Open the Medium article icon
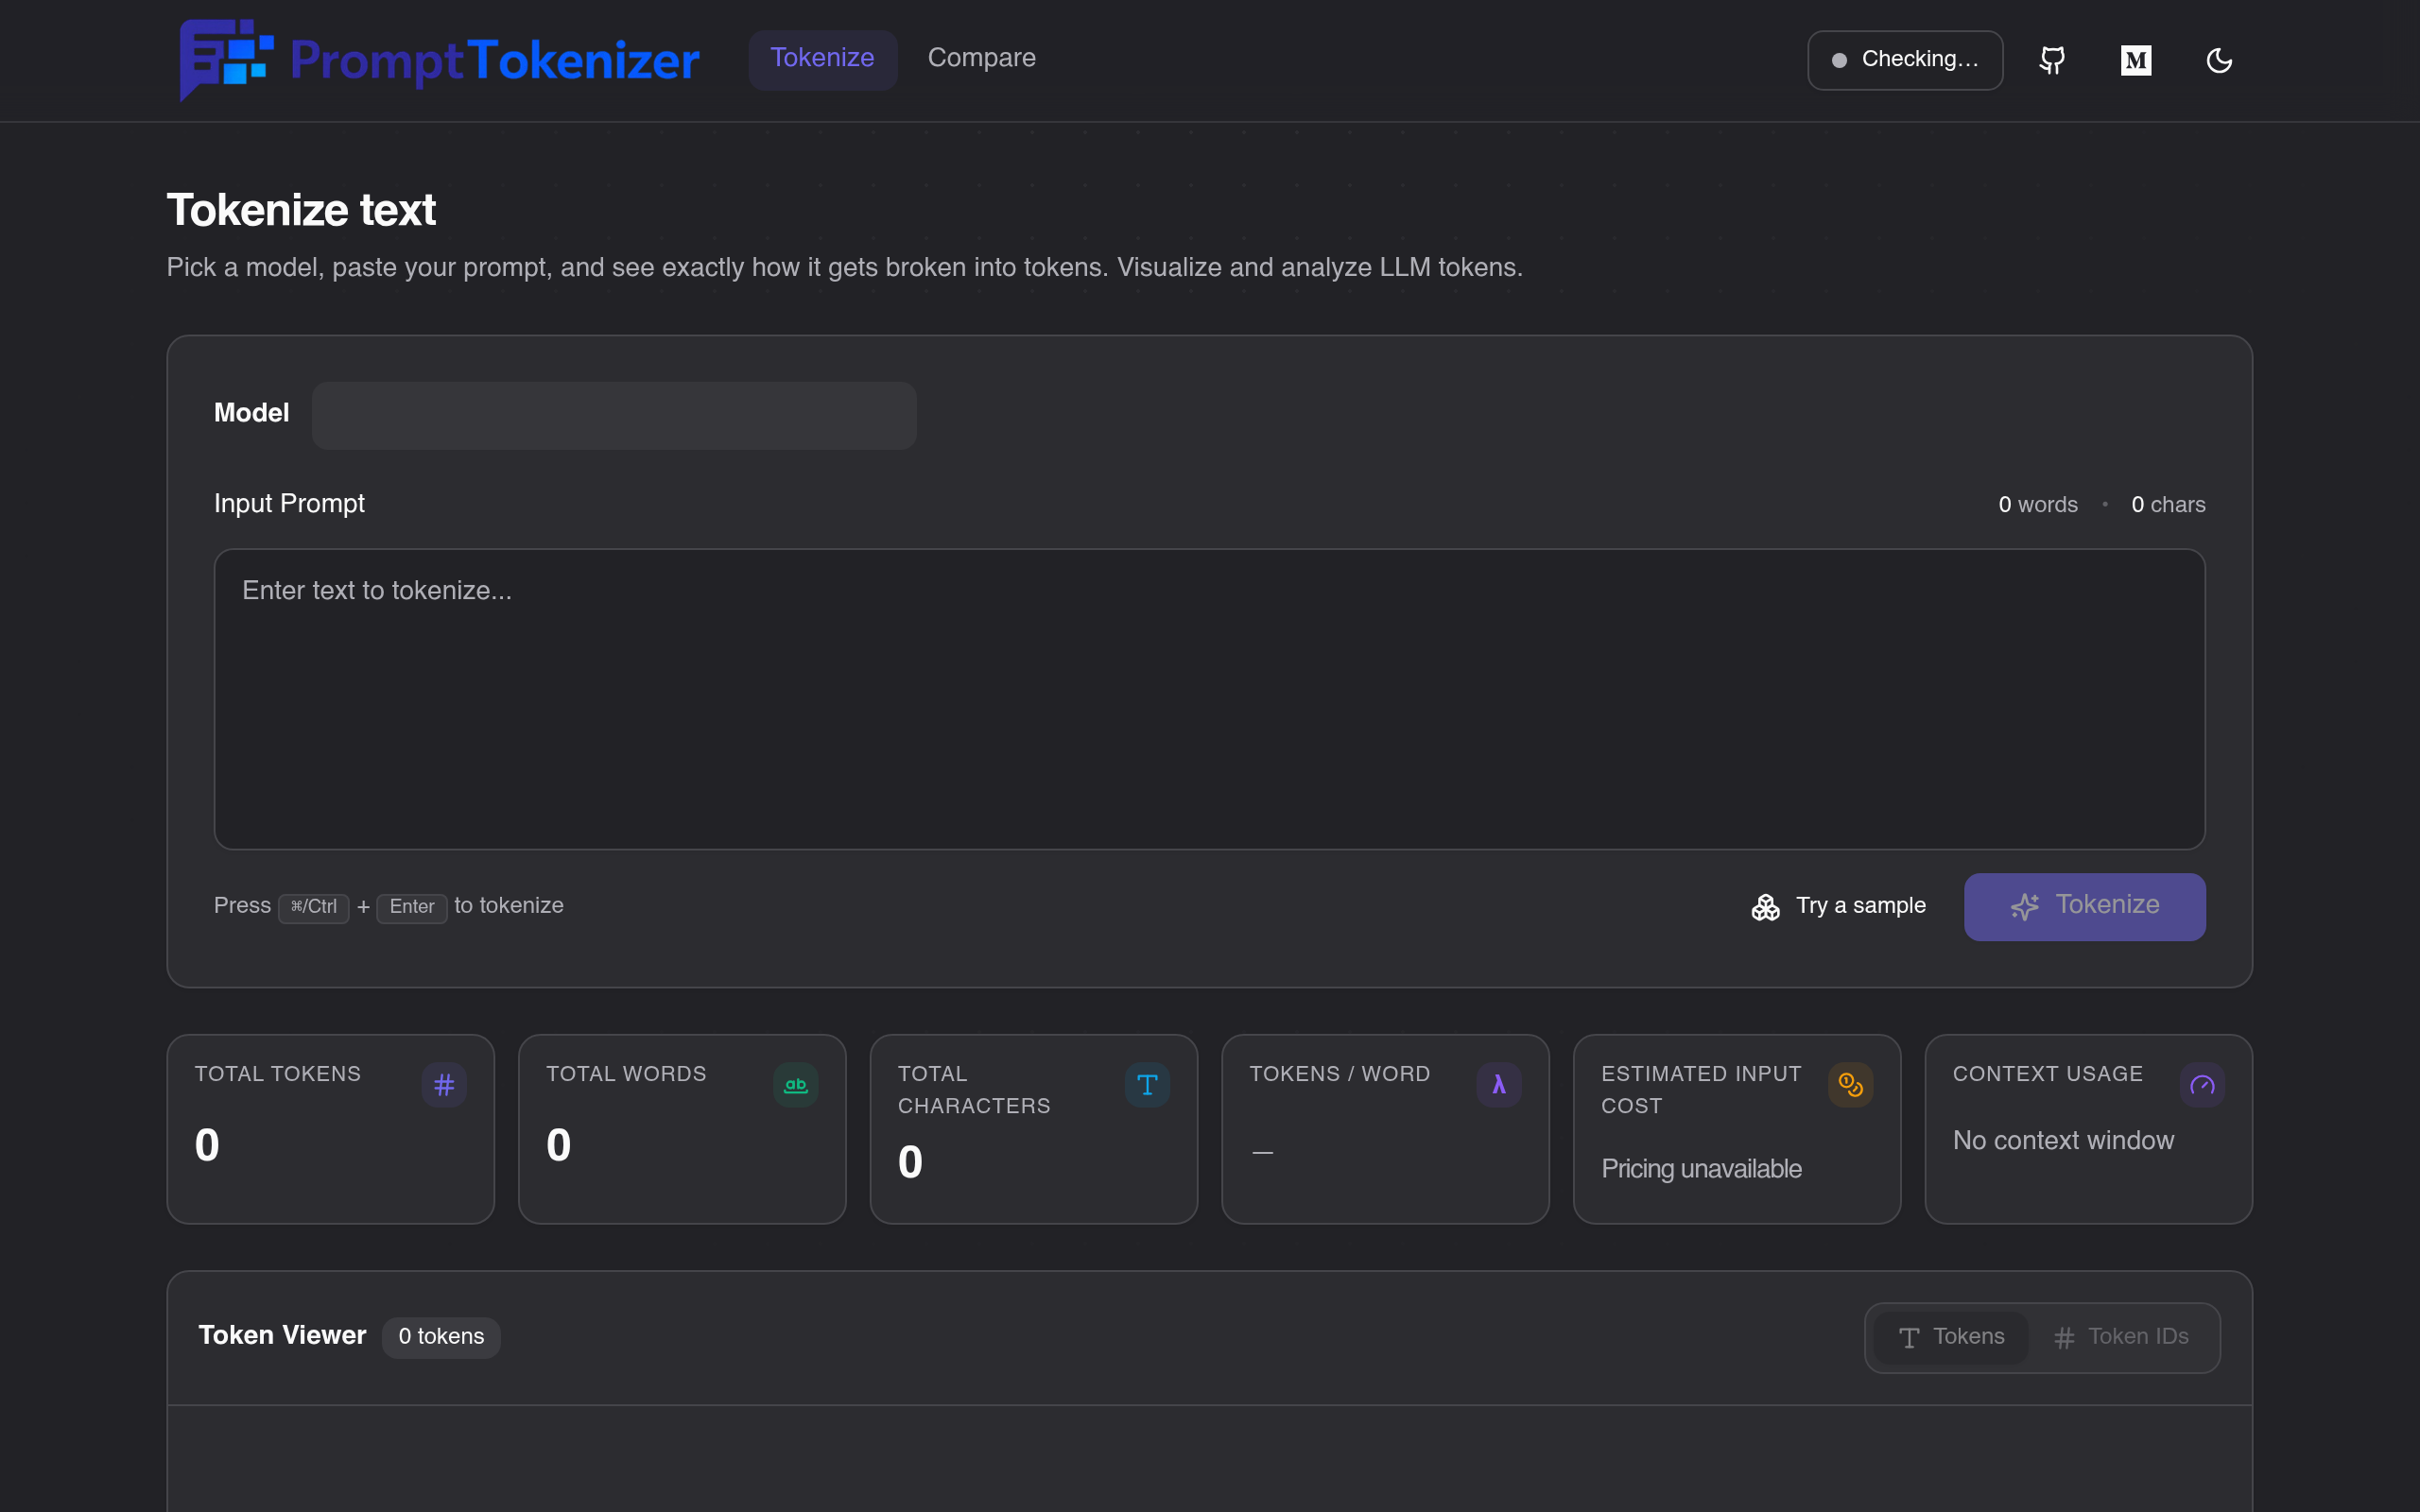Screen dimensions: 2420x1512 (2136, 60)
